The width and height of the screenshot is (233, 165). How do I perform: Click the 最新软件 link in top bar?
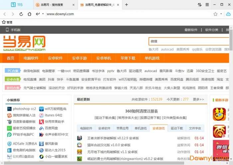(191, 30)
